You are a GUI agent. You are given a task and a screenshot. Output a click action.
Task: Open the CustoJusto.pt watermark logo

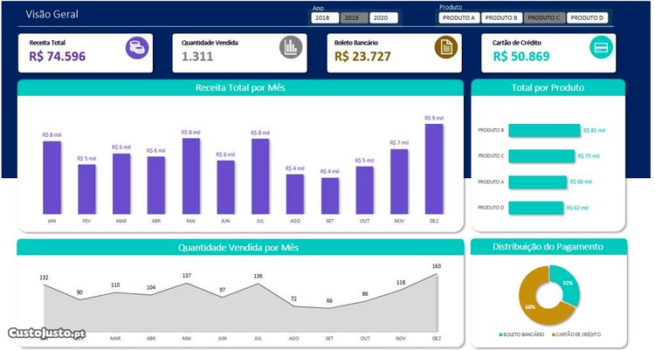(x=46, y=333)
